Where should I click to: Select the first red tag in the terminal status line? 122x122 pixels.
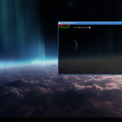pos(61,26)
